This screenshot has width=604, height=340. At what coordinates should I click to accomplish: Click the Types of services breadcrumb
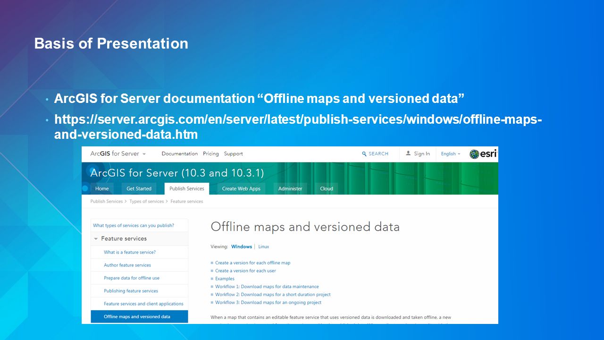point(147,201)
